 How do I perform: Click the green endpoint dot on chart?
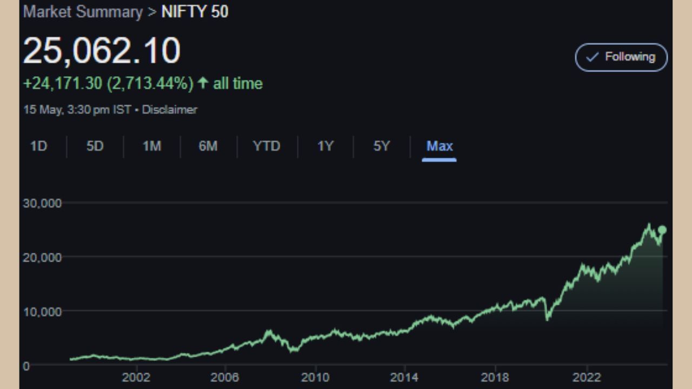point(662,230)
